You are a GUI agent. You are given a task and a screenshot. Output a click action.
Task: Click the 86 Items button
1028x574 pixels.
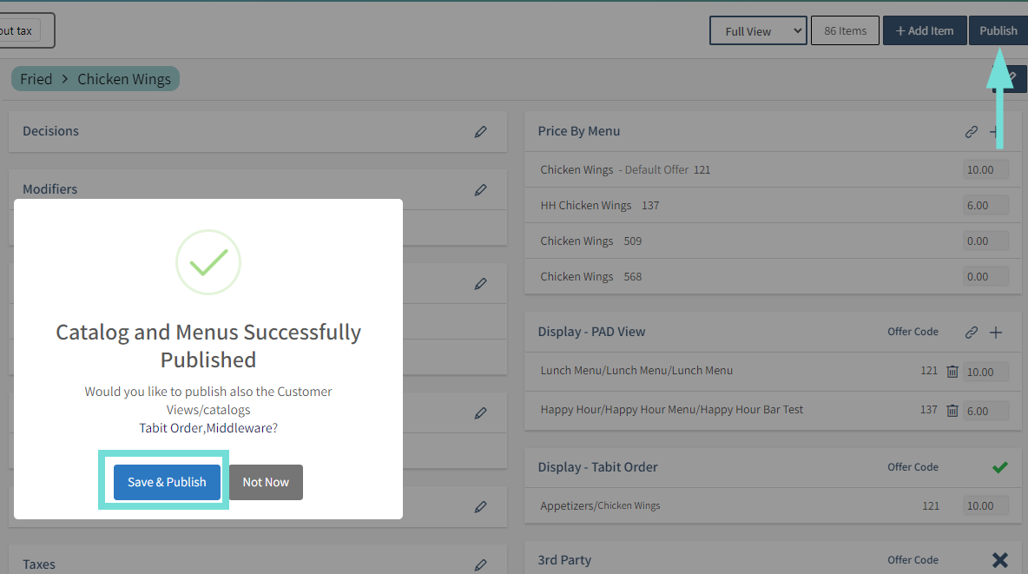[845, 31]
